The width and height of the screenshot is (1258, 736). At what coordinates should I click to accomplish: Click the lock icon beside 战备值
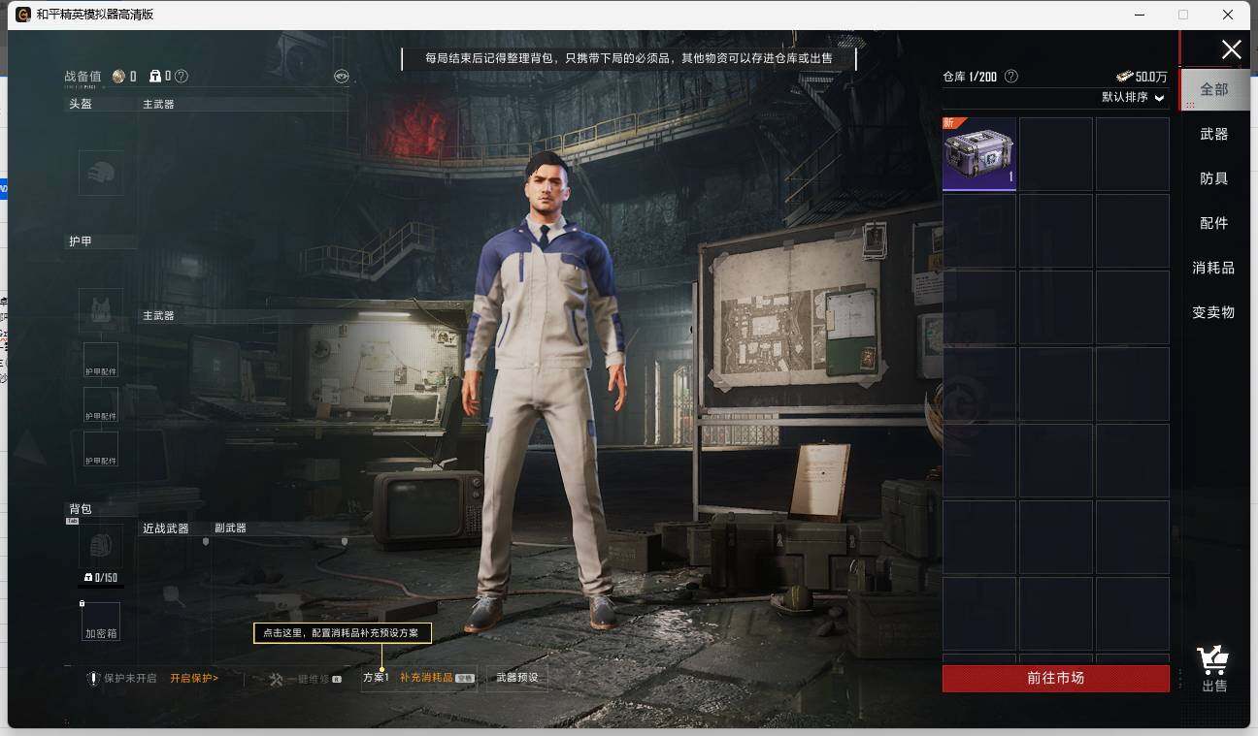(x=155, y=76)
